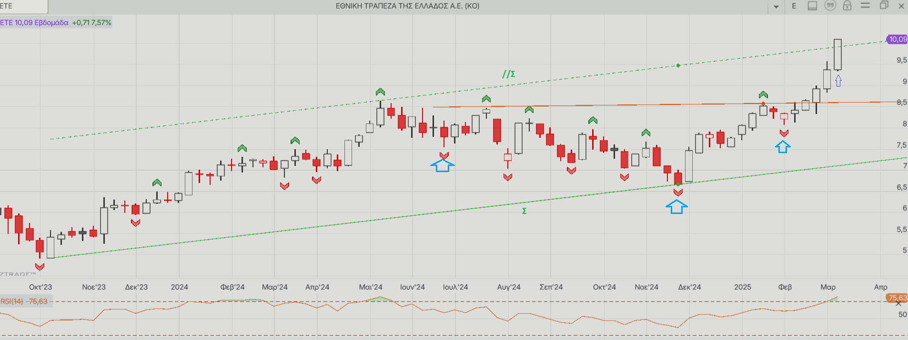Select the small blue arrow beside the last candle
The image size is (908, 340).
click(x=838, y=81)
